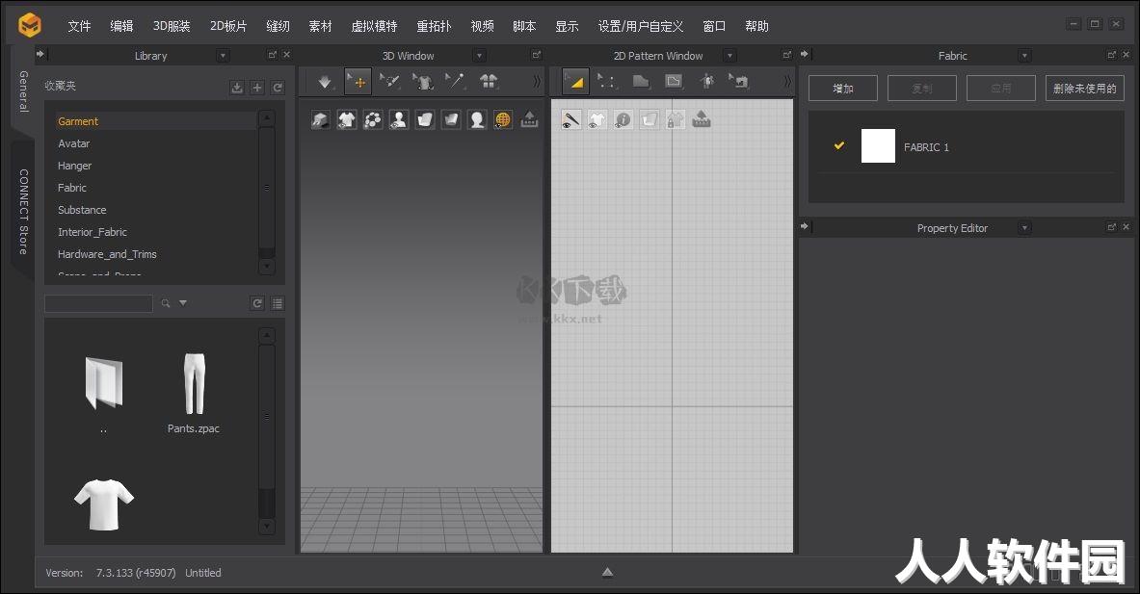The width and height of the screenshot is (1140, 594).
Task: Select the brush-with-cursor tool in 3D toolbar
Action: [x=389, y=81]
